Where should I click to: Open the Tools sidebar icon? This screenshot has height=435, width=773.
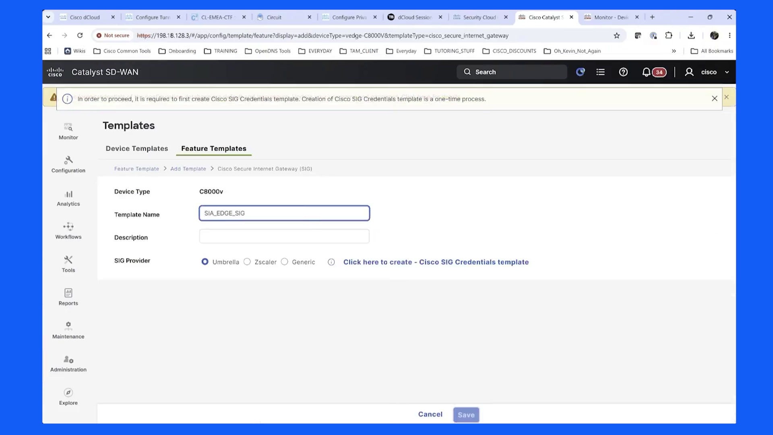[68, 264]
